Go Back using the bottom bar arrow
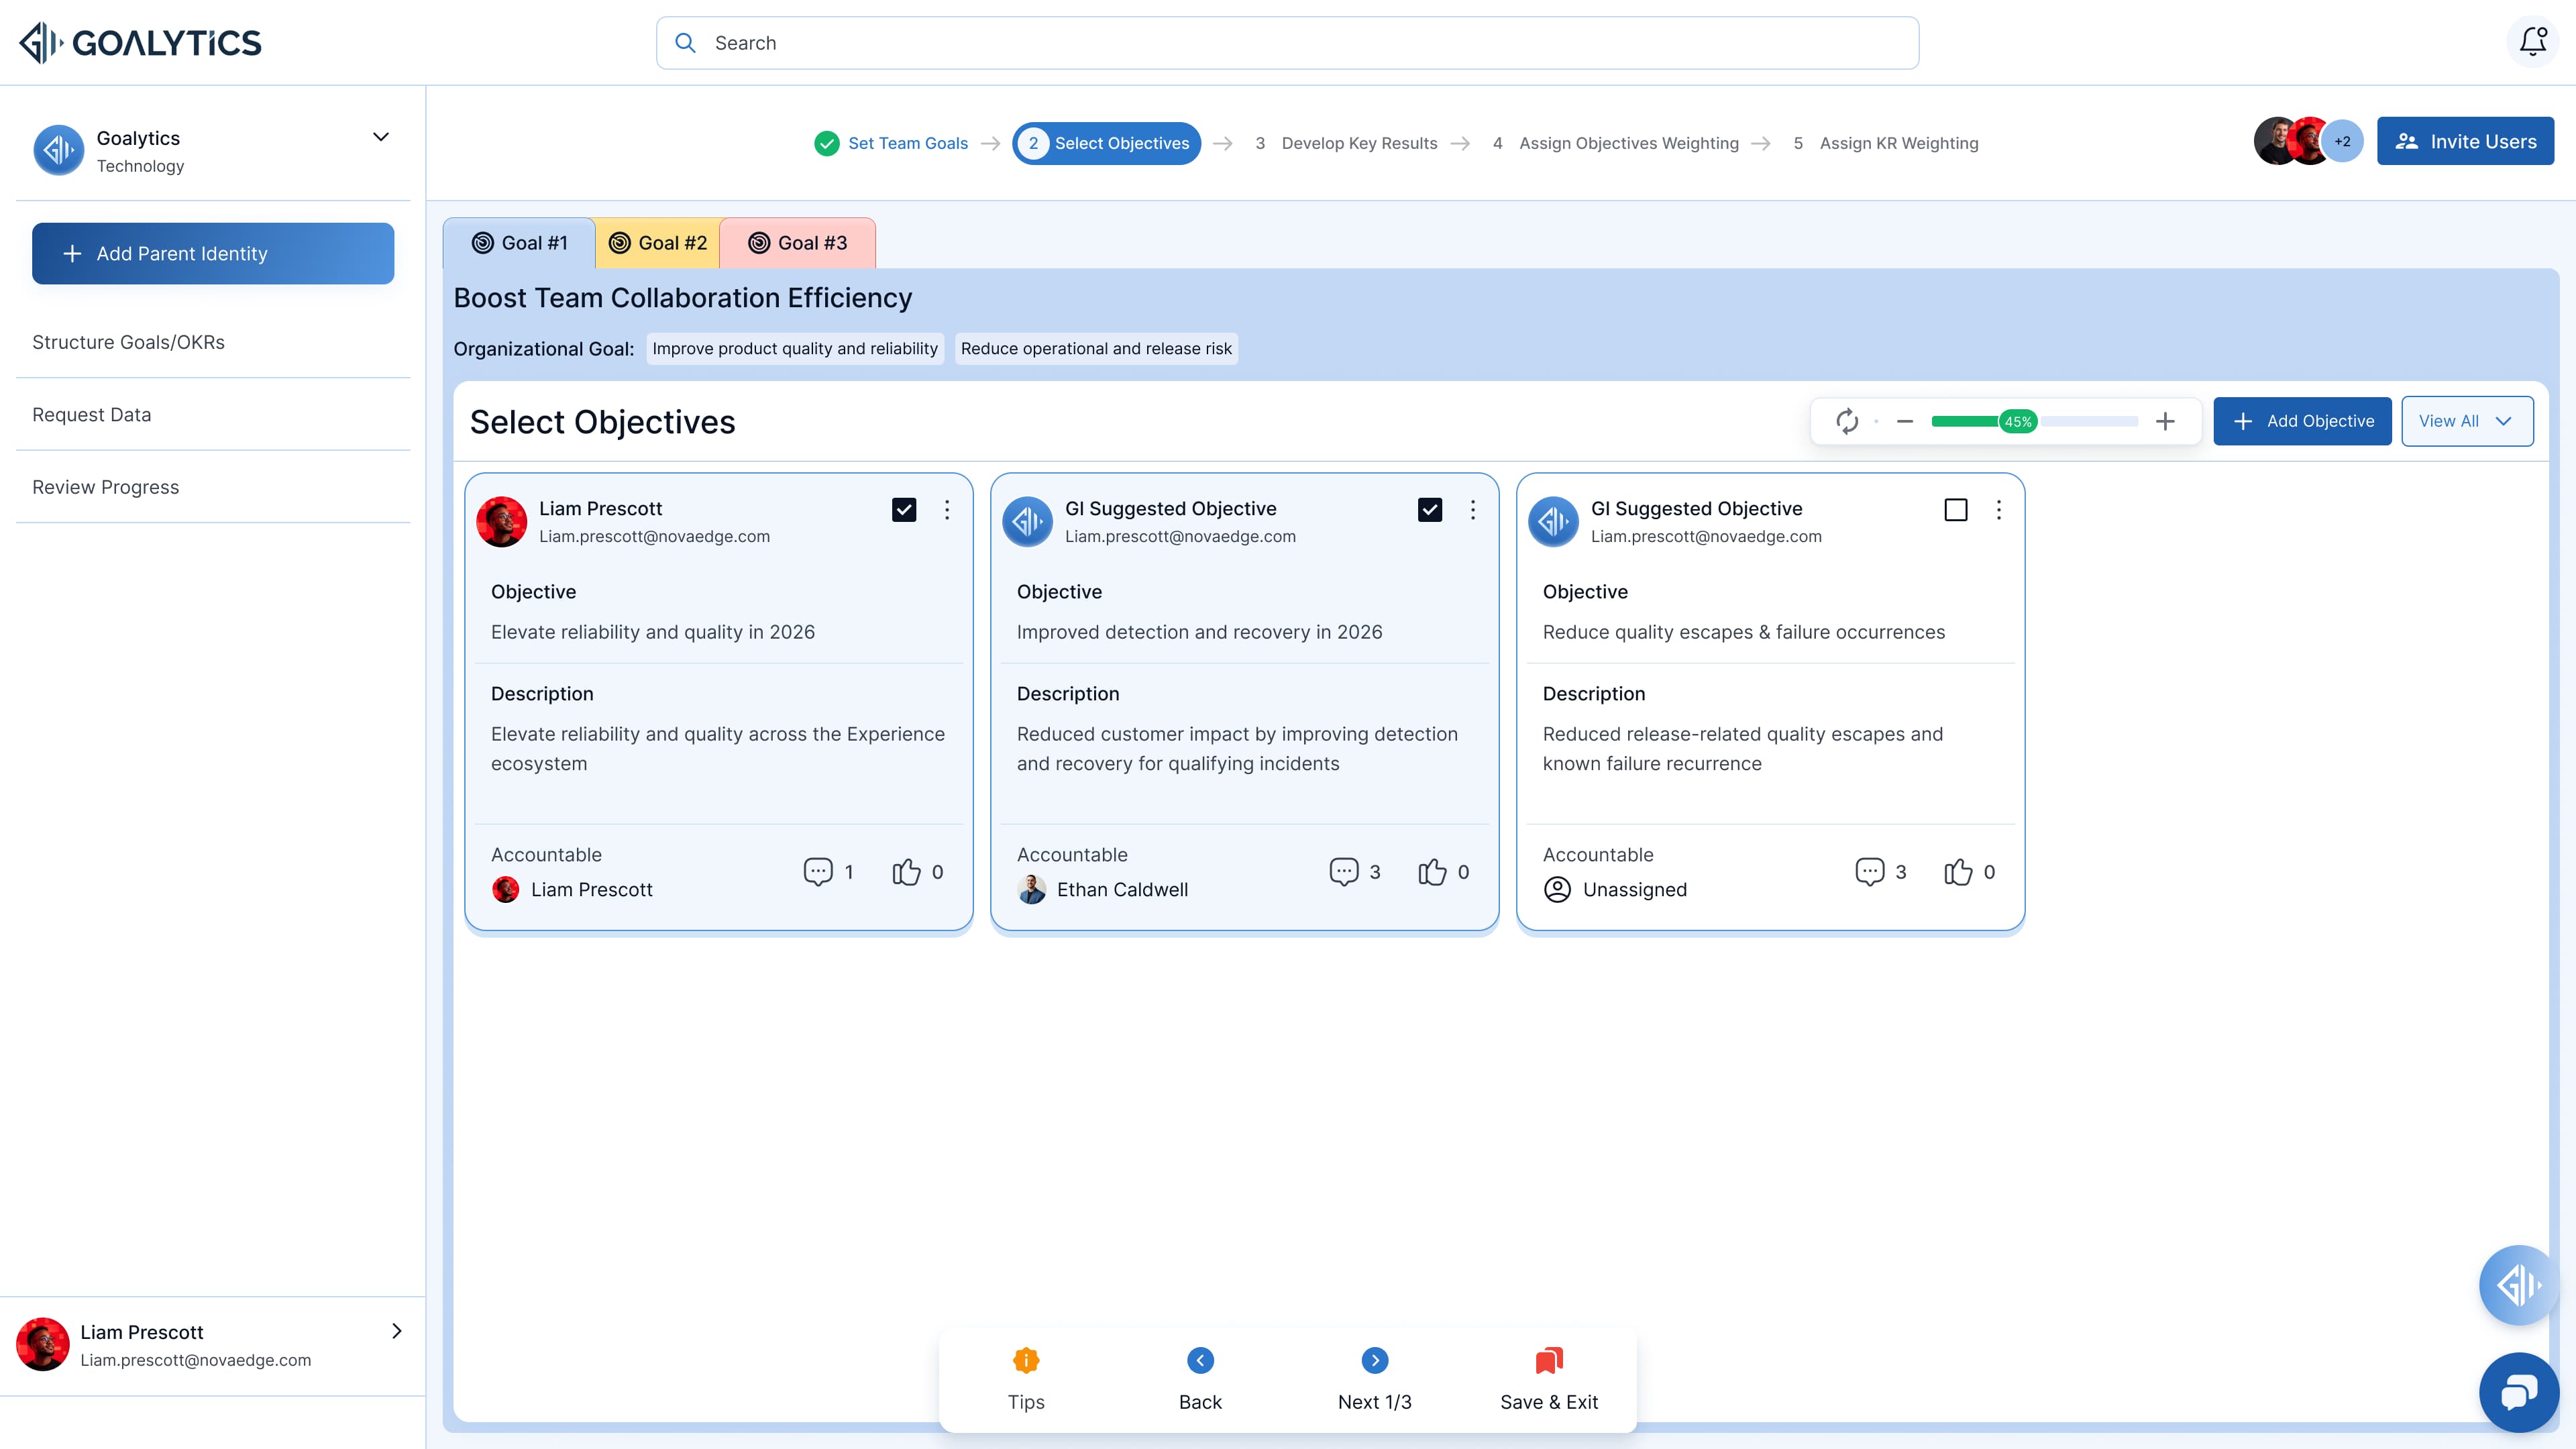Screen dimensions: 2576x1449 coord(1200,1360)
